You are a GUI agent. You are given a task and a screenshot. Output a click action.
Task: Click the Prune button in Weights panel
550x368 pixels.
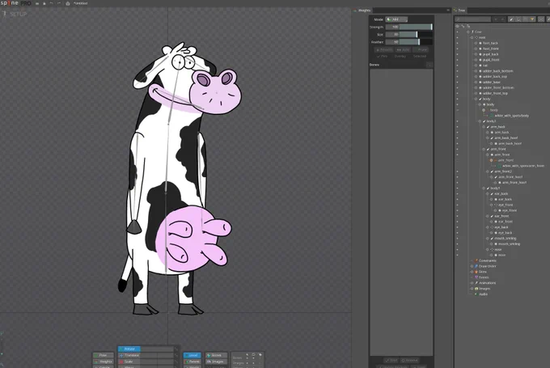[x=422, y=50]
